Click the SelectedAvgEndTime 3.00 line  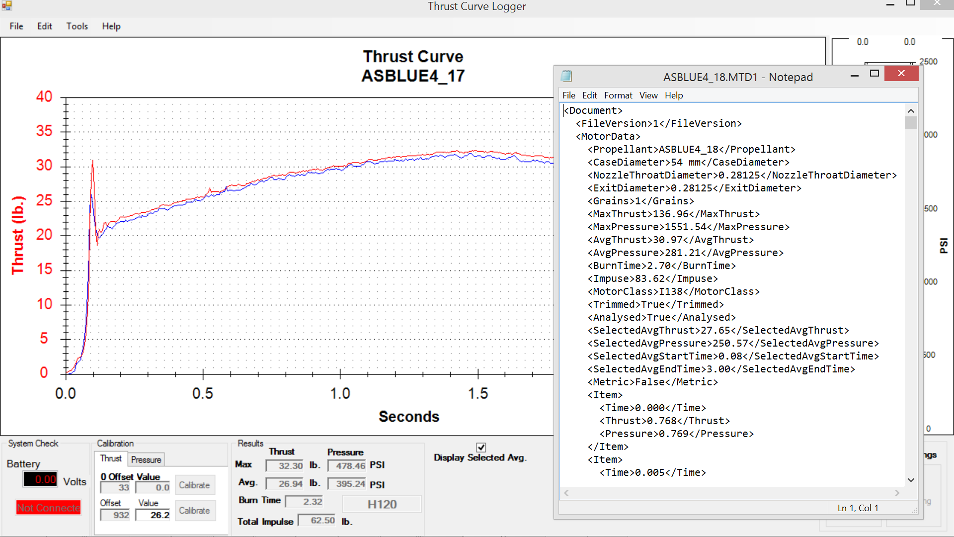pos(721,369)
